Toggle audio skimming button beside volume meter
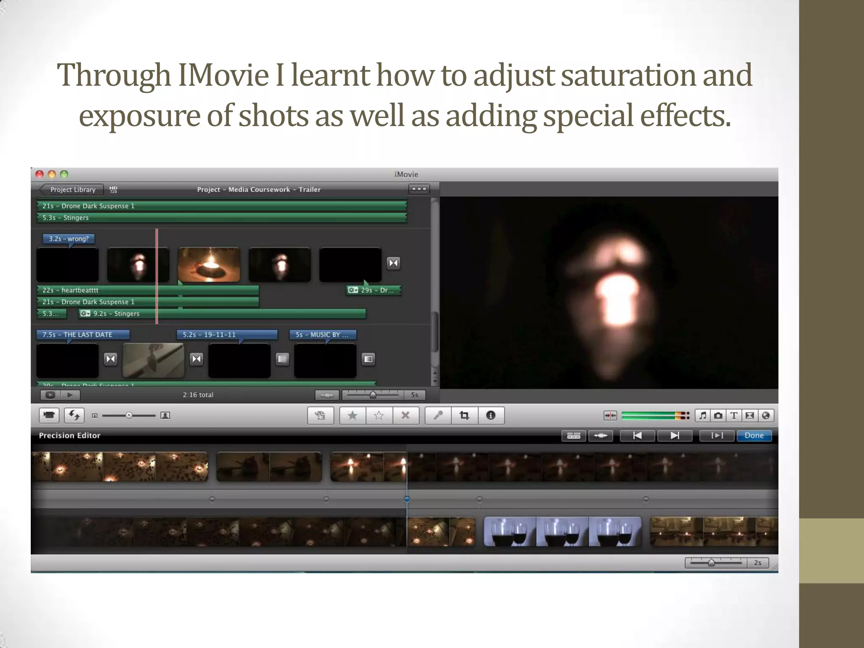Image resolution: width=864 pixels, height=648 pixels. coord(610,416)
